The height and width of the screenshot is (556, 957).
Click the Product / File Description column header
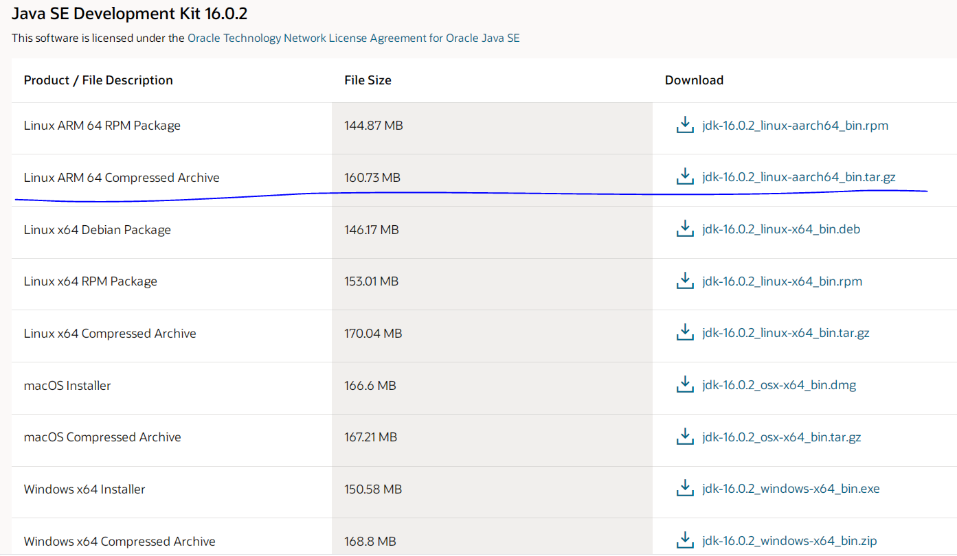pyautogui.click(x=98, y=80)
